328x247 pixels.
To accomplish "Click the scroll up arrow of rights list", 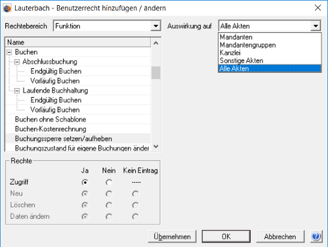I will point(155,43).
